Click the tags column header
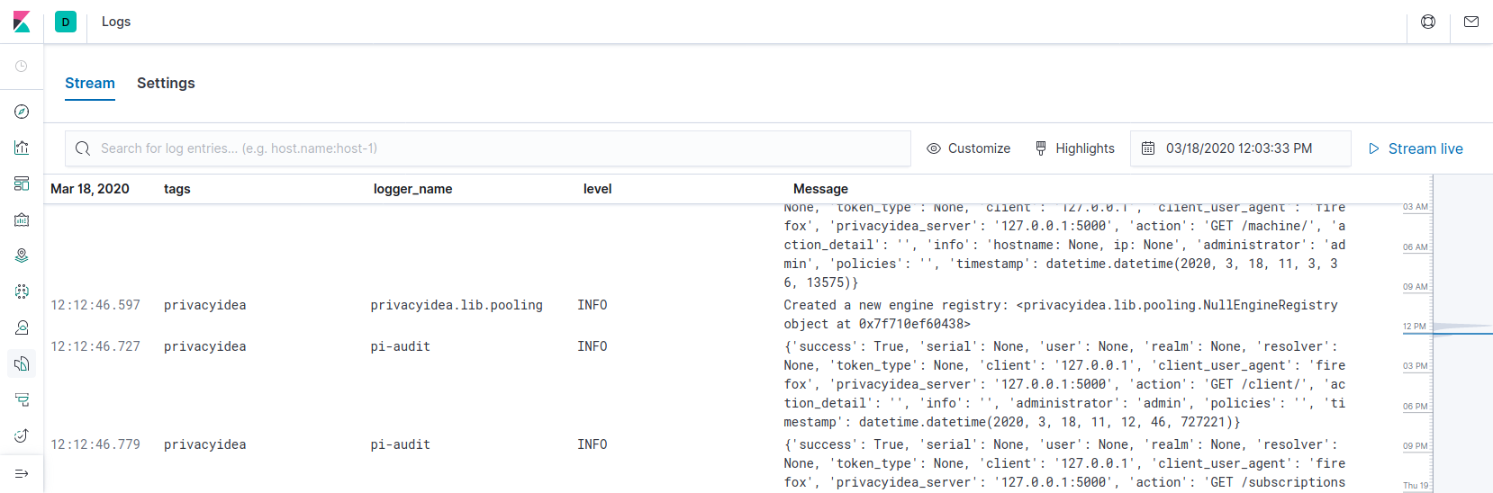The image size is (1493, 493). pos(177,189)
